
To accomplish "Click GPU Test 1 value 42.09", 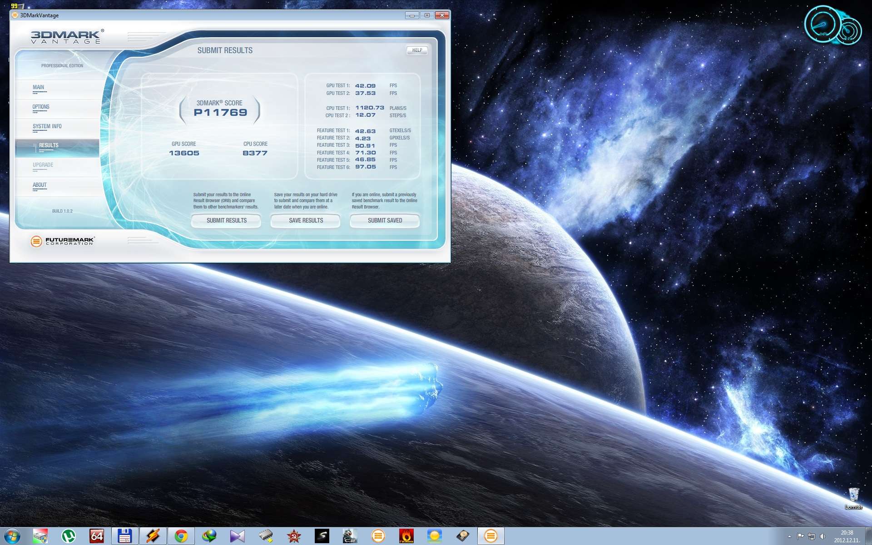I will (x=365, y=86).
